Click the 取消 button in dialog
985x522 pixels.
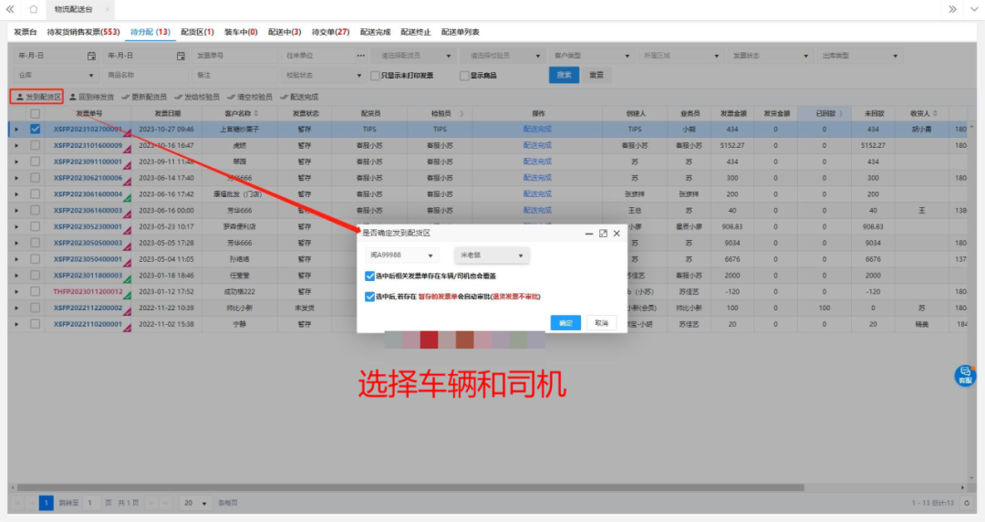(601, 323)
